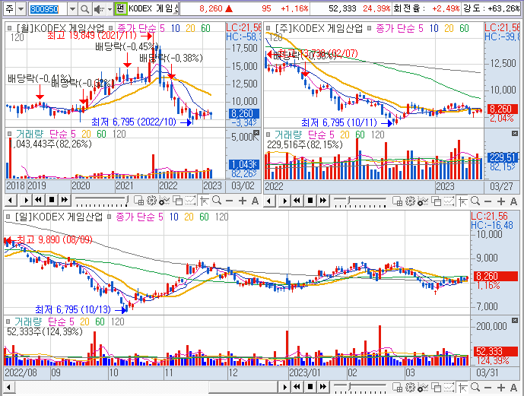The height and width of the screenshot is (396, 524).
Task: Rewind the daily chart playback
Action: pyautogui.click(x=297, y=387)
